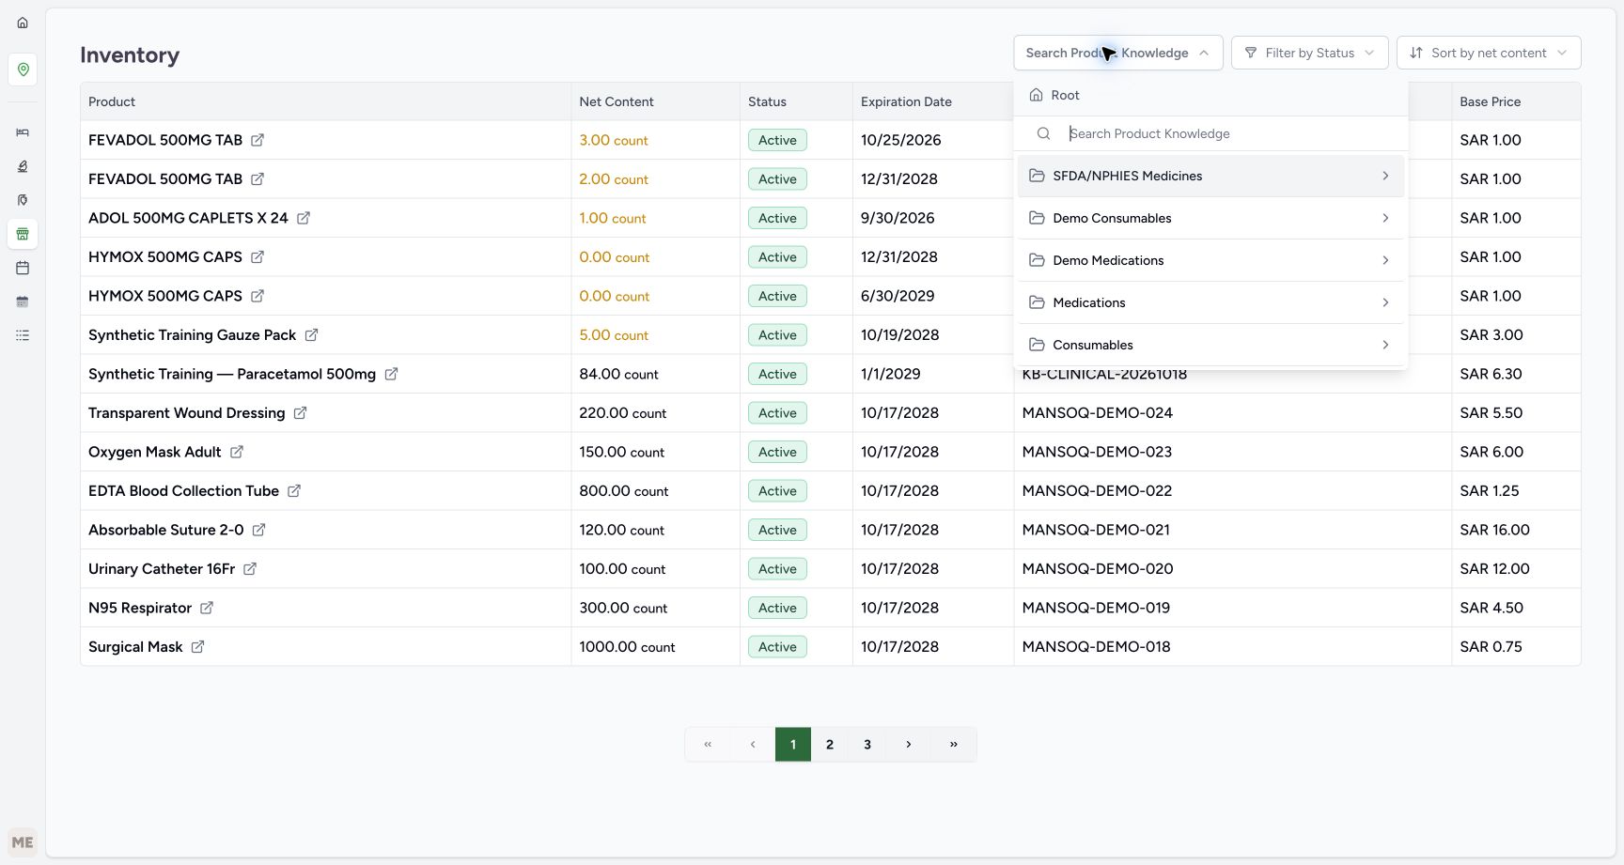Open the home icon in sidebar
Image resolution: width=1624 pixels, height=865 pixels.
[23, 23]
